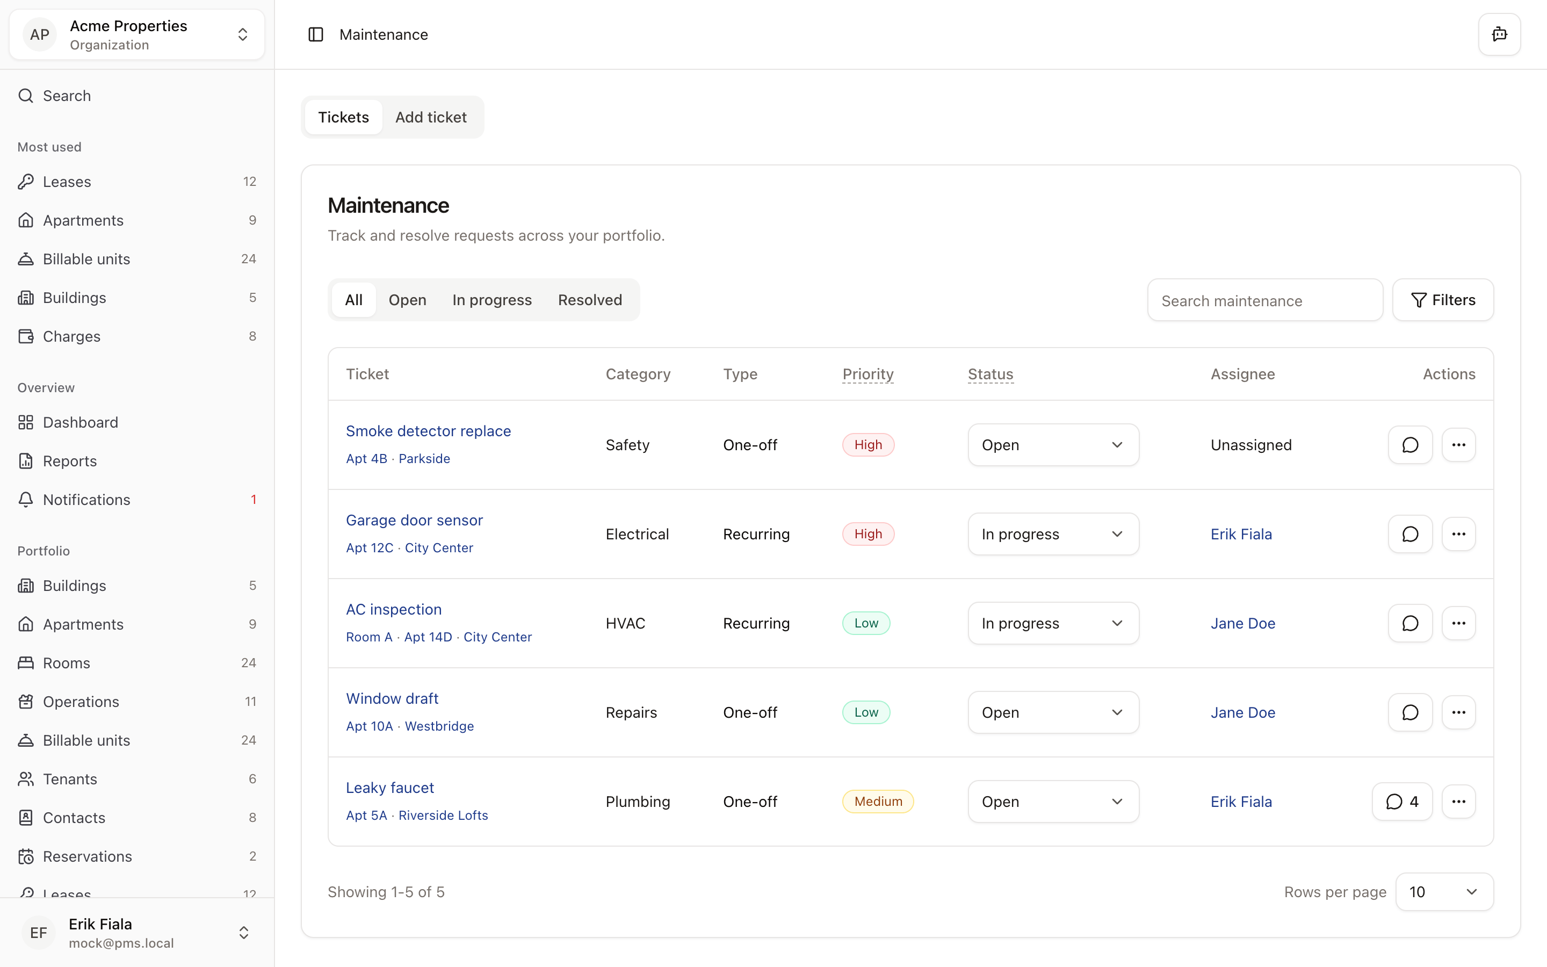Open assignee Jane Doe for AC inspection

click(1242, 623)
